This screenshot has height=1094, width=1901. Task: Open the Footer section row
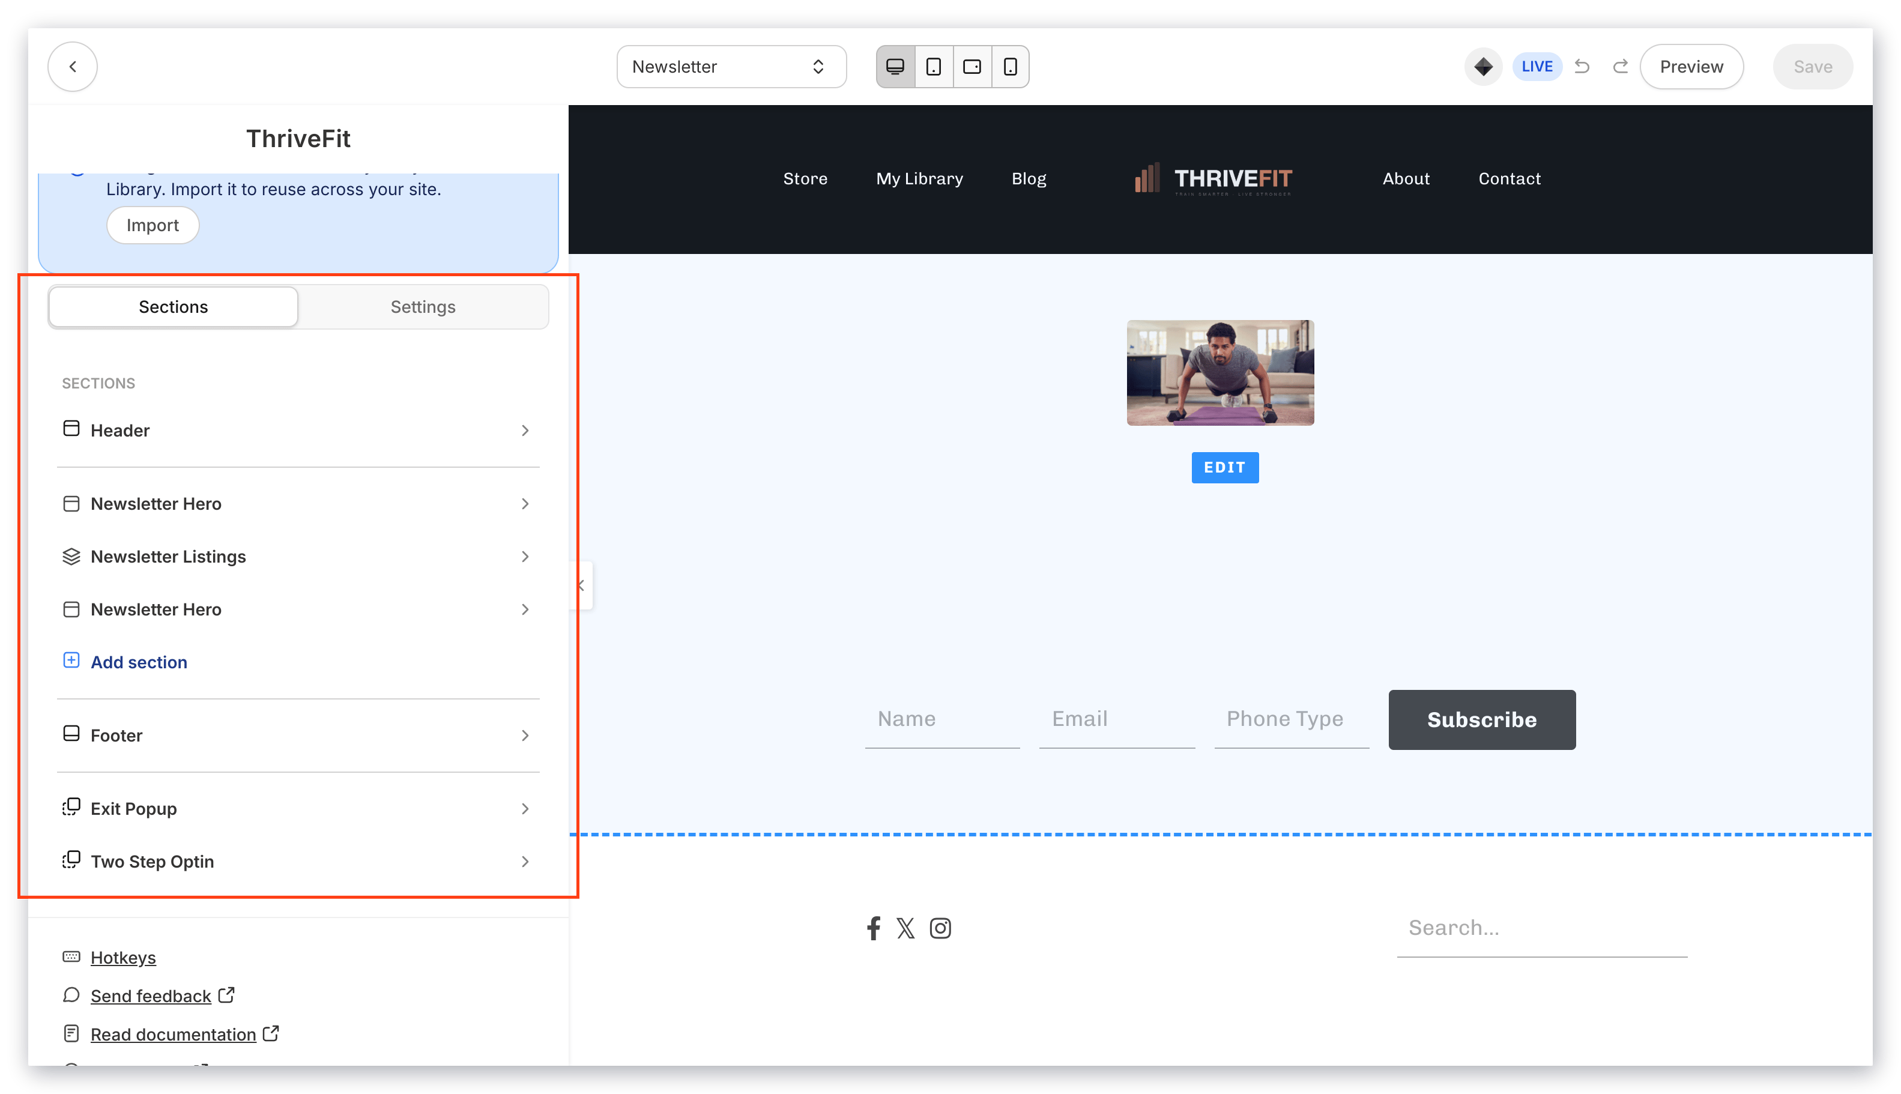pyautogui.click(x=298, y=735)
